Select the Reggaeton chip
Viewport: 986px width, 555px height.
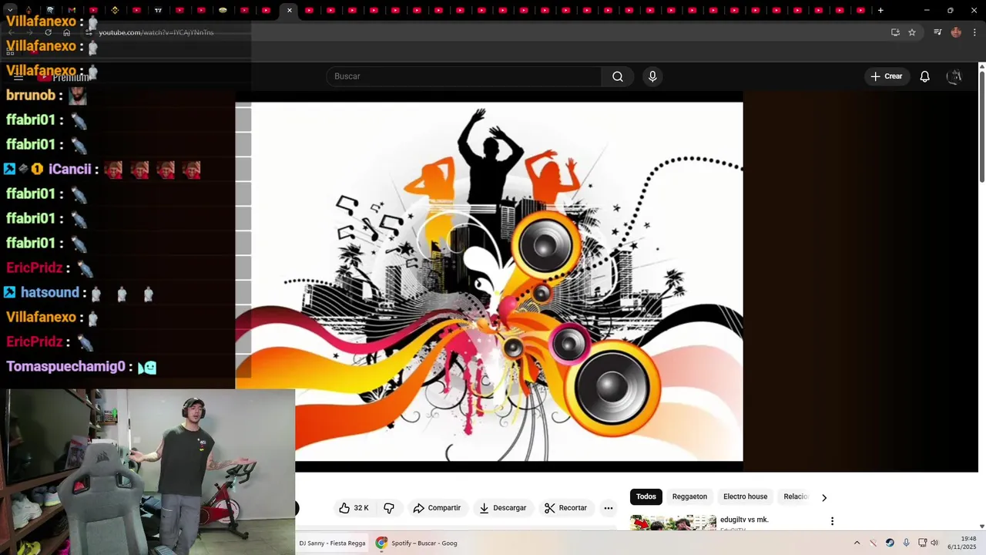coord(689,496)
